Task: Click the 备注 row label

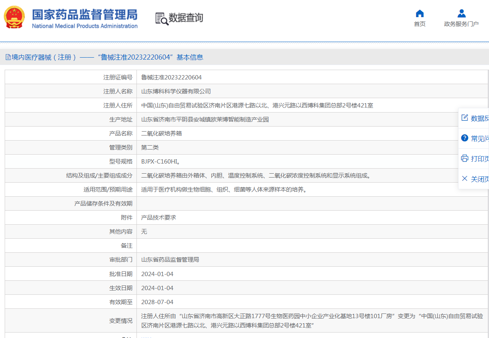Action: coord(127,246)
